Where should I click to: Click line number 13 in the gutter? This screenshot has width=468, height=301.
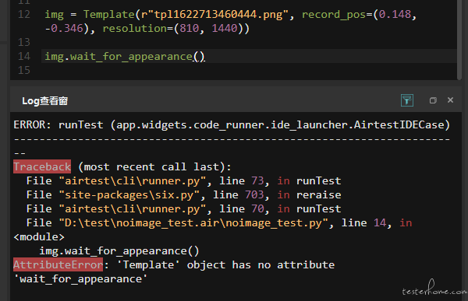pos(24,42)
